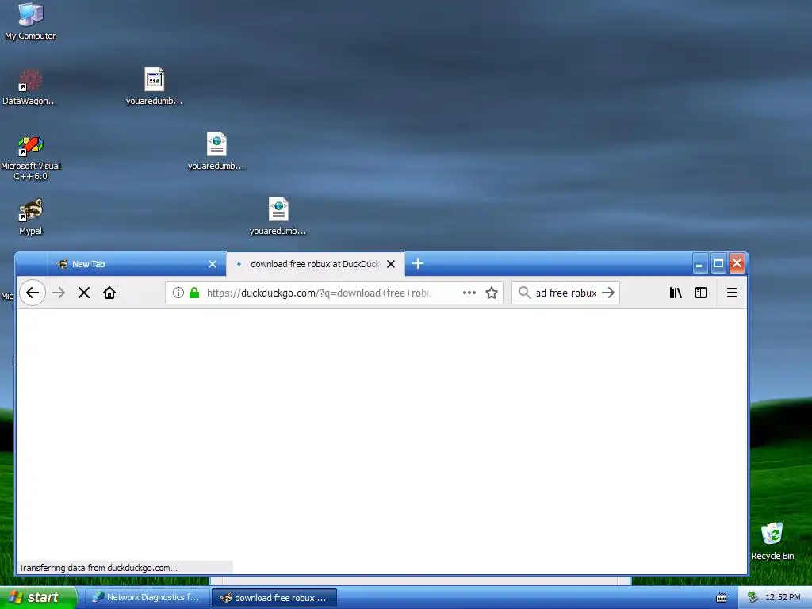812x609 pixels.
Task: Click the search box with free robux
Action: click(x=566, y=293)
